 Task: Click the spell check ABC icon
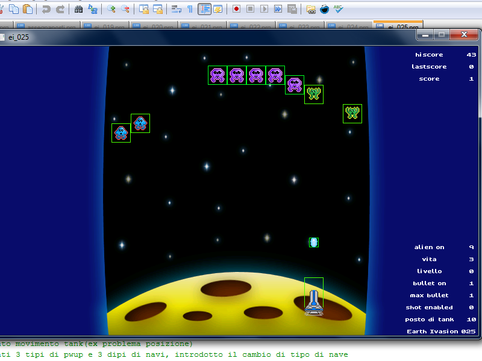point(339,9)
